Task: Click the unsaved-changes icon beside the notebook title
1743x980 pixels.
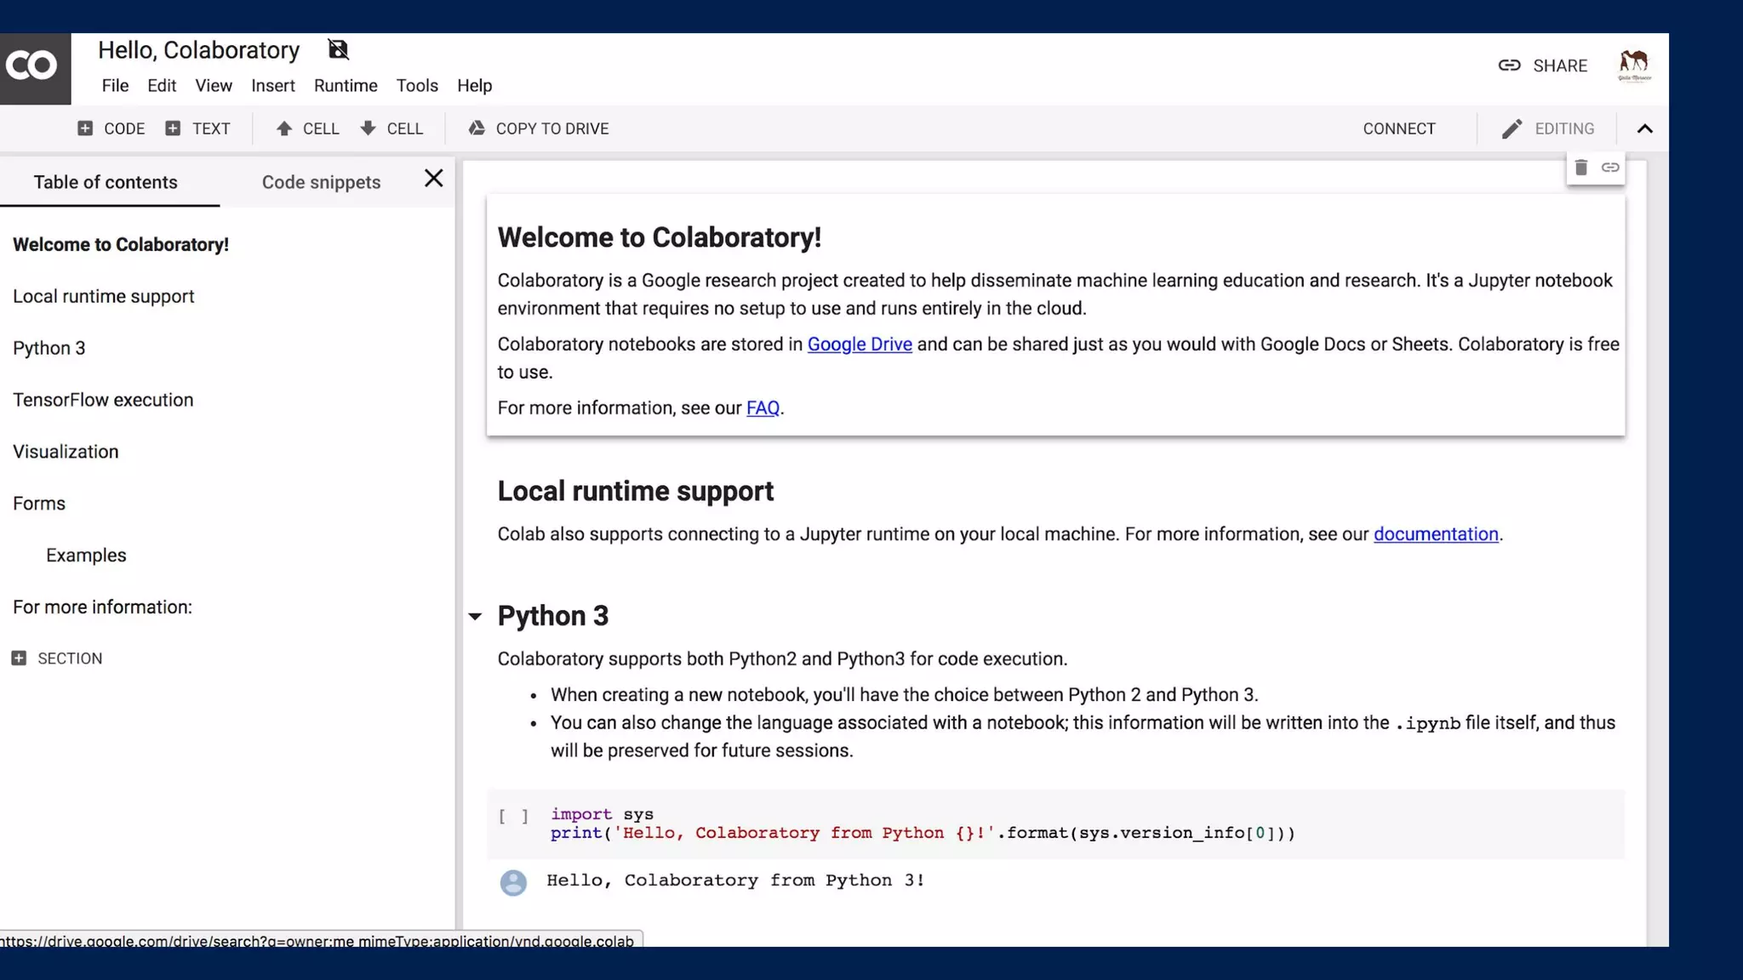Action: [x=338, y=50]
